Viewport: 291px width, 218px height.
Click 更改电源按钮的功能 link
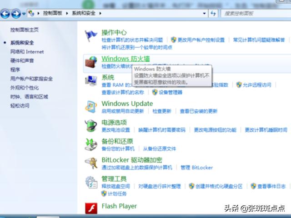coord(215,130)
